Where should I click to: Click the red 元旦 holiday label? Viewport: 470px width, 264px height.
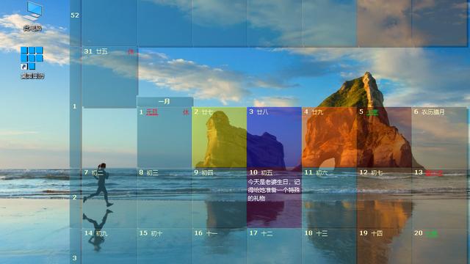tap(152, 112)
